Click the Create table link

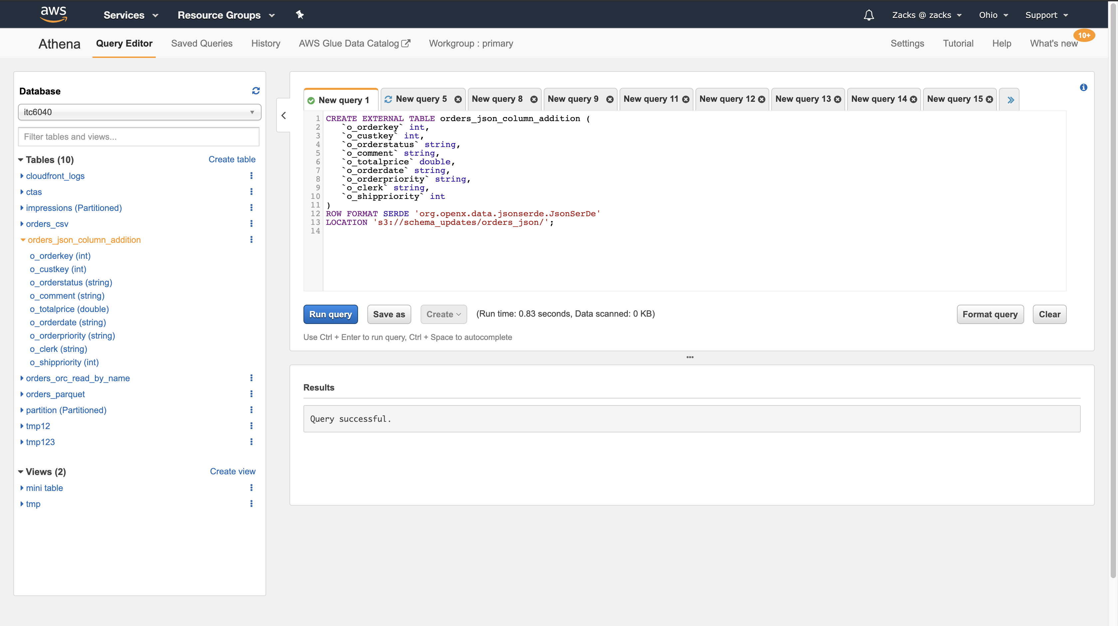coord(232,159)
